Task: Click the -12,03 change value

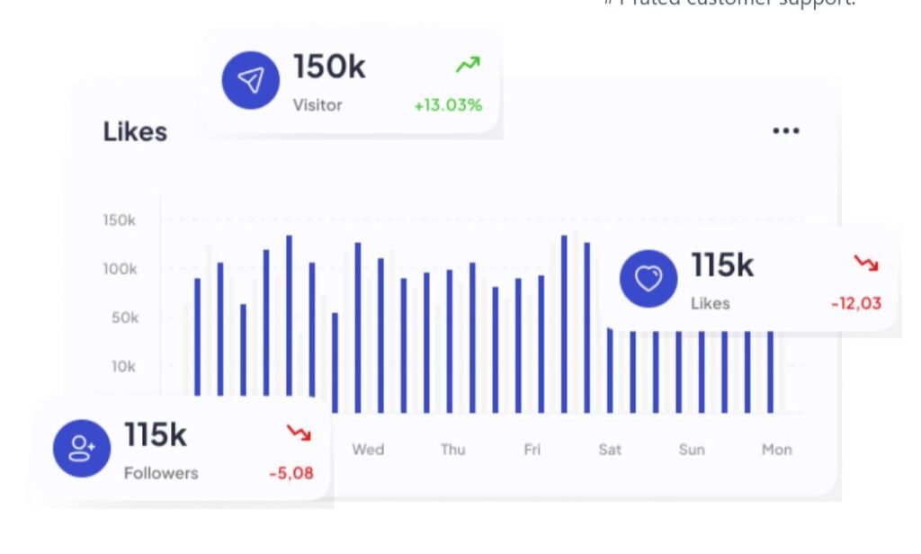Action: click(x=856, y=304)
